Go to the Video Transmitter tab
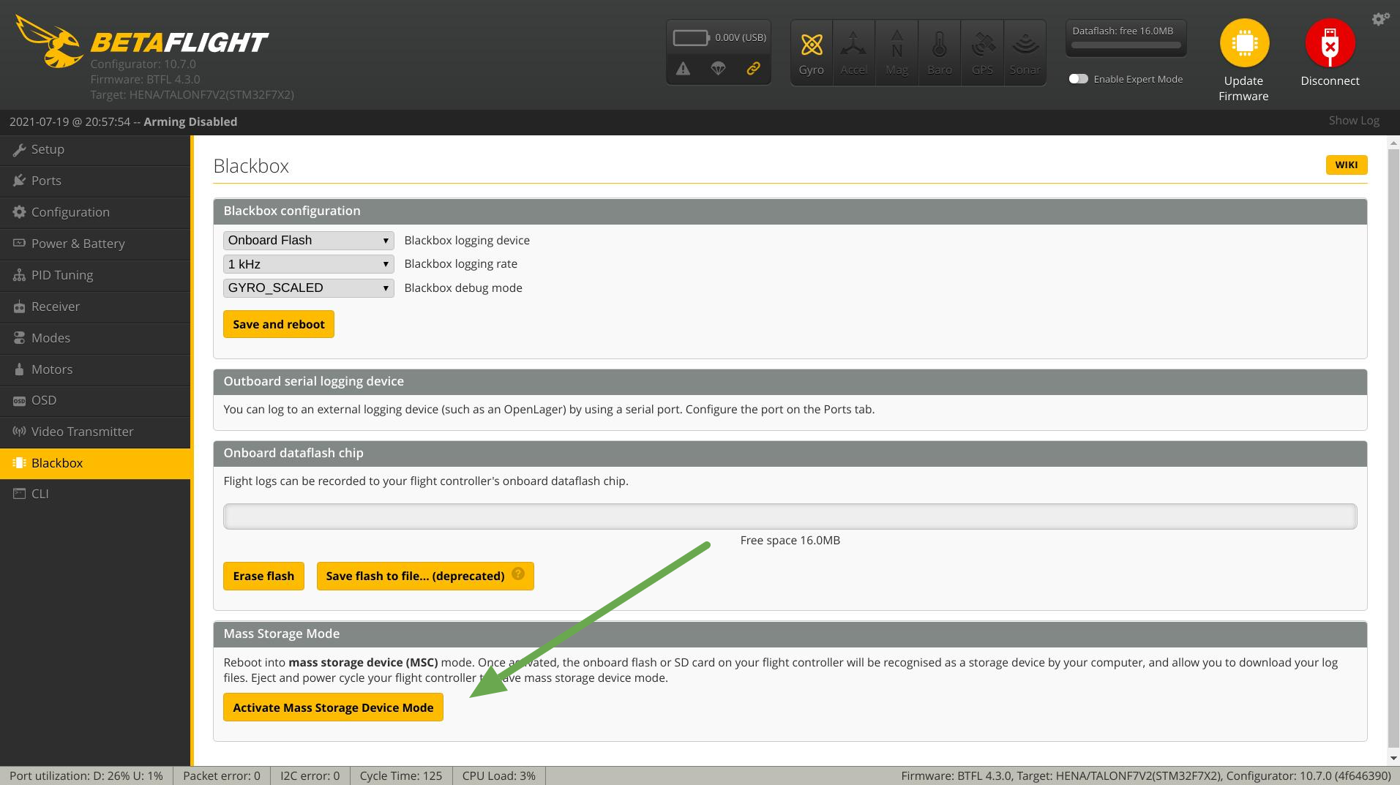1400x785 pixels. click(x=82, y=432)
